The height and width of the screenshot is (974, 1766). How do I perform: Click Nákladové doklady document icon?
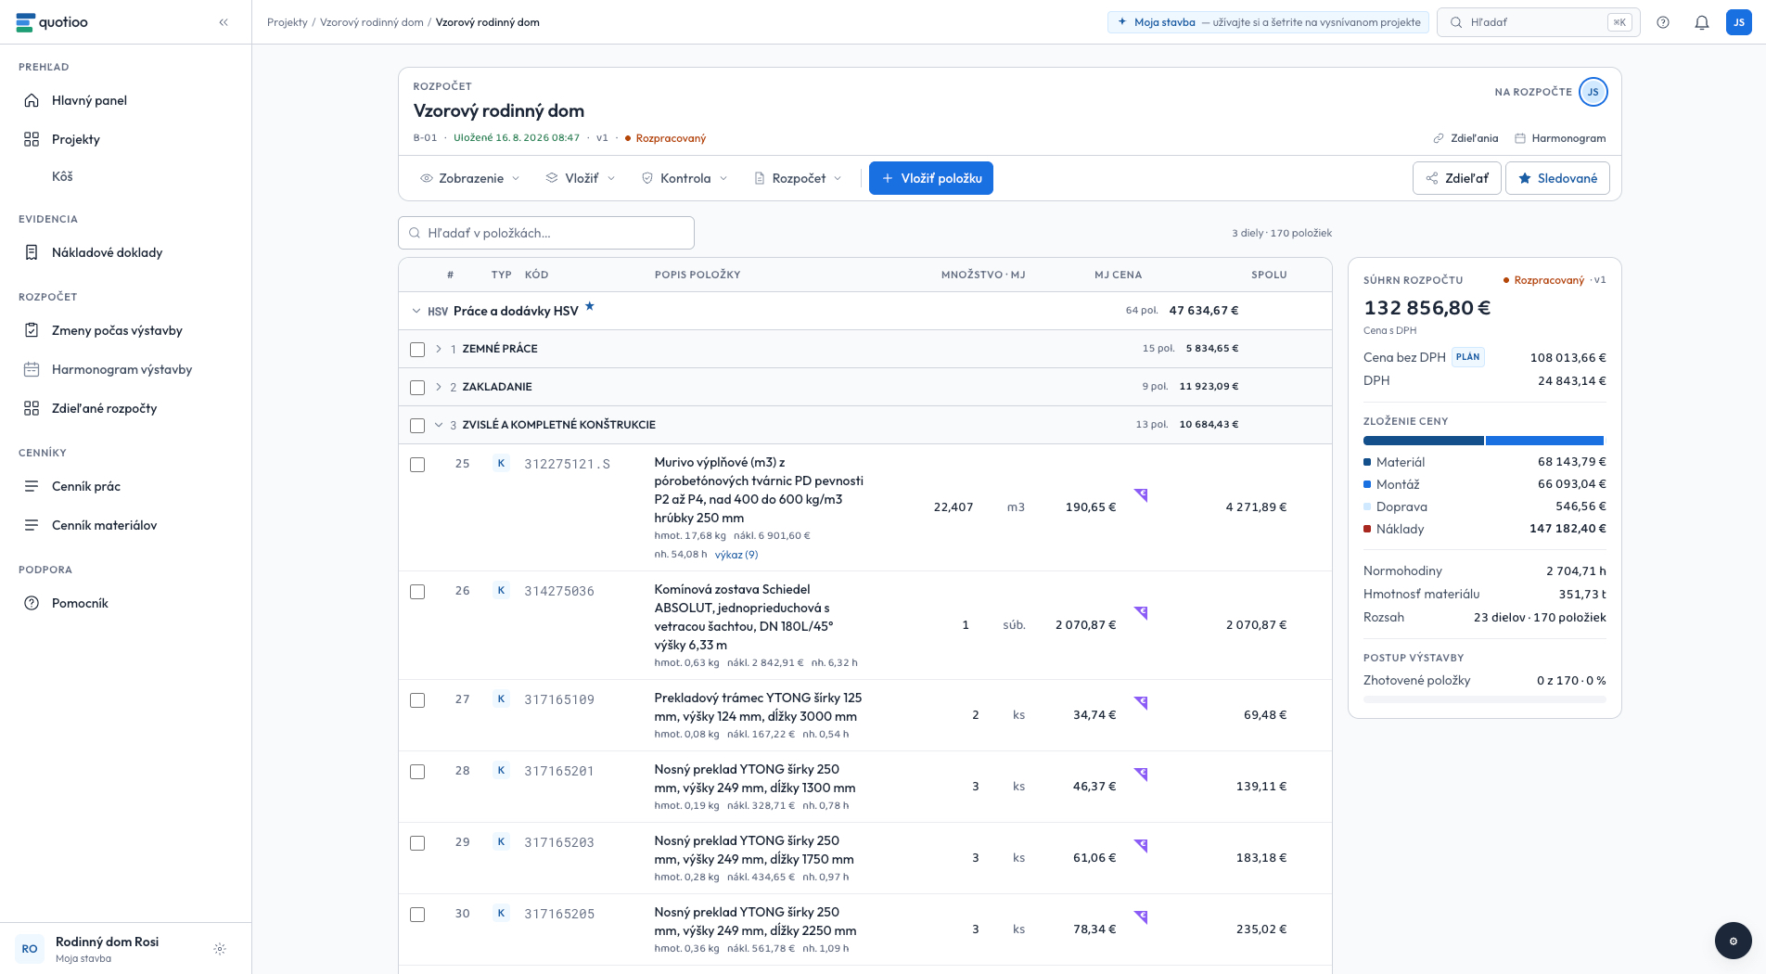pos(32,252)
